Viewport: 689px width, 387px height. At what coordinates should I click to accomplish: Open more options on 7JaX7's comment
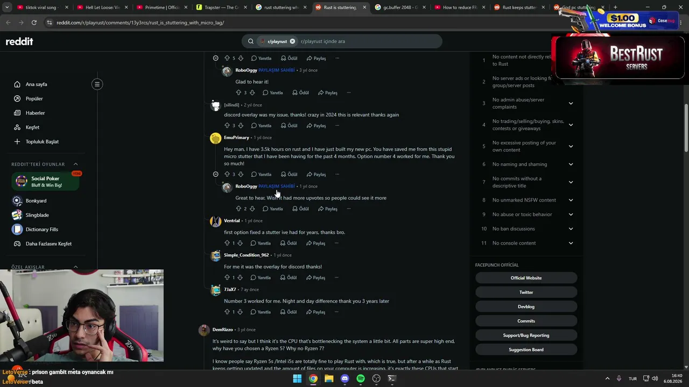tap(337, 312)
